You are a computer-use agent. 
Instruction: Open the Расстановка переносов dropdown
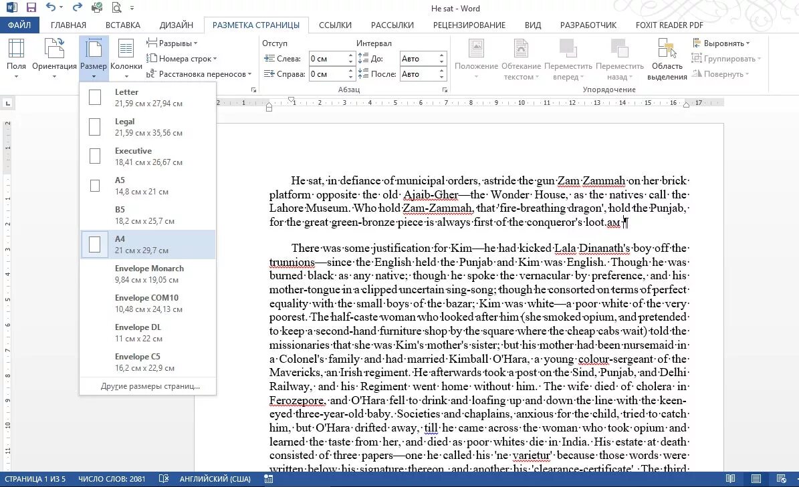click(x=199, y=73)
